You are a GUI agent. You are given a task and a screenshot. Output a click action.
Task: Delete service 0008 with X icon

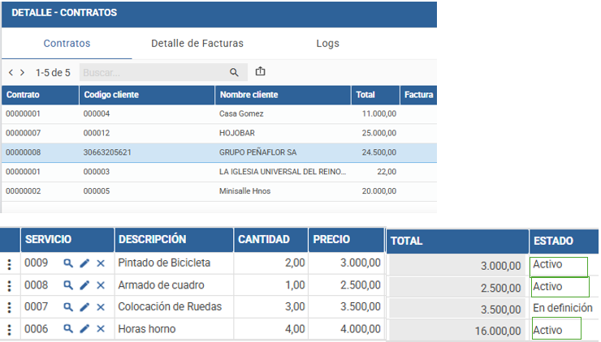pos(101,285)
